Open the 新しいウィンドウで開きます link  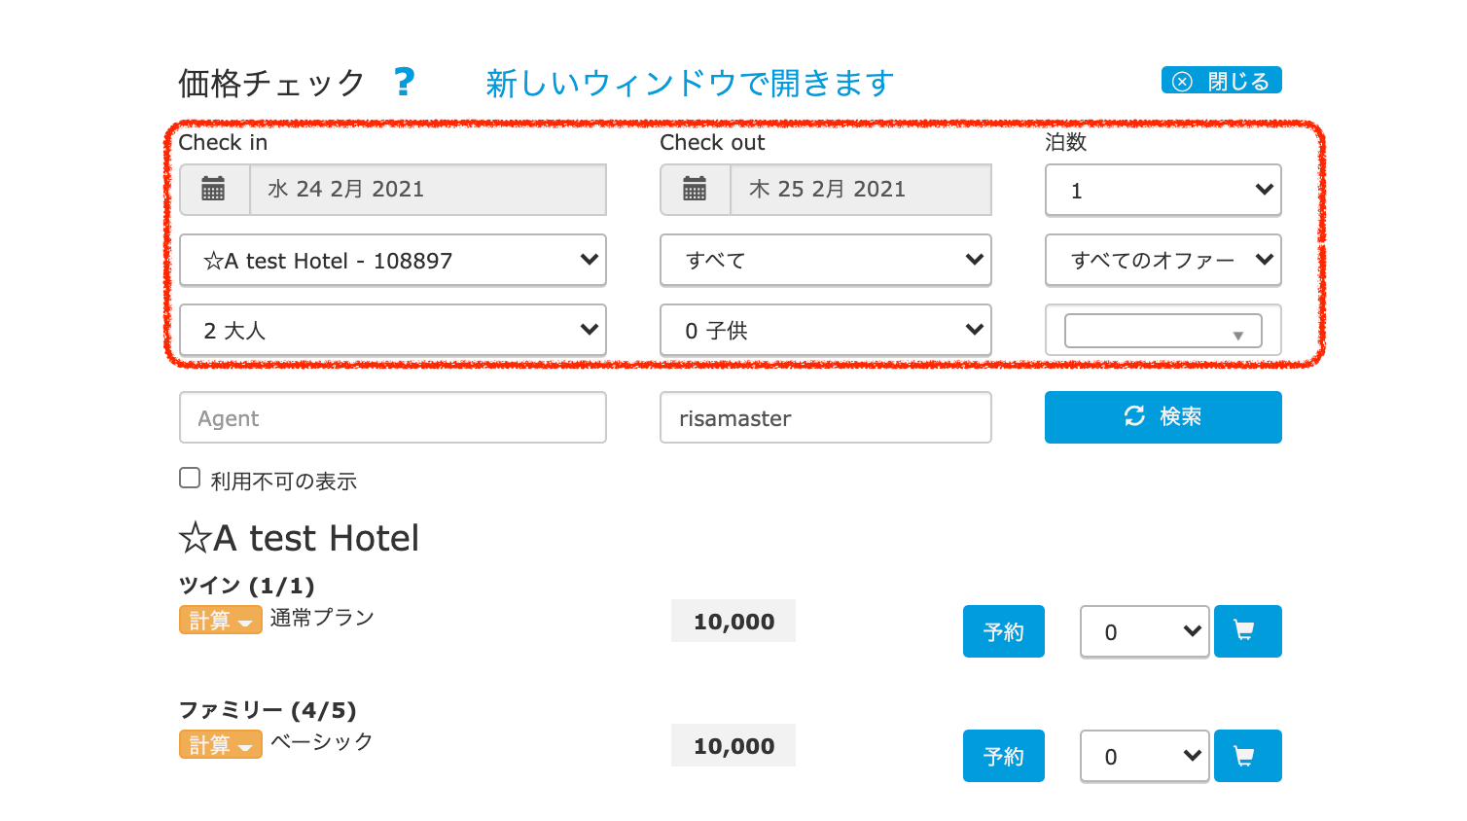tap(690, 84)
